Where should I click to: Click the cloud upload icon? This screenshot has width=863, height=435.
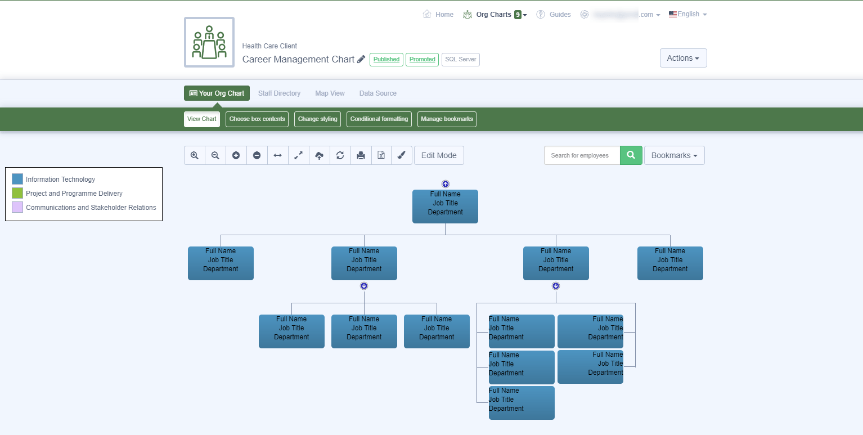[x=320, y=155]
